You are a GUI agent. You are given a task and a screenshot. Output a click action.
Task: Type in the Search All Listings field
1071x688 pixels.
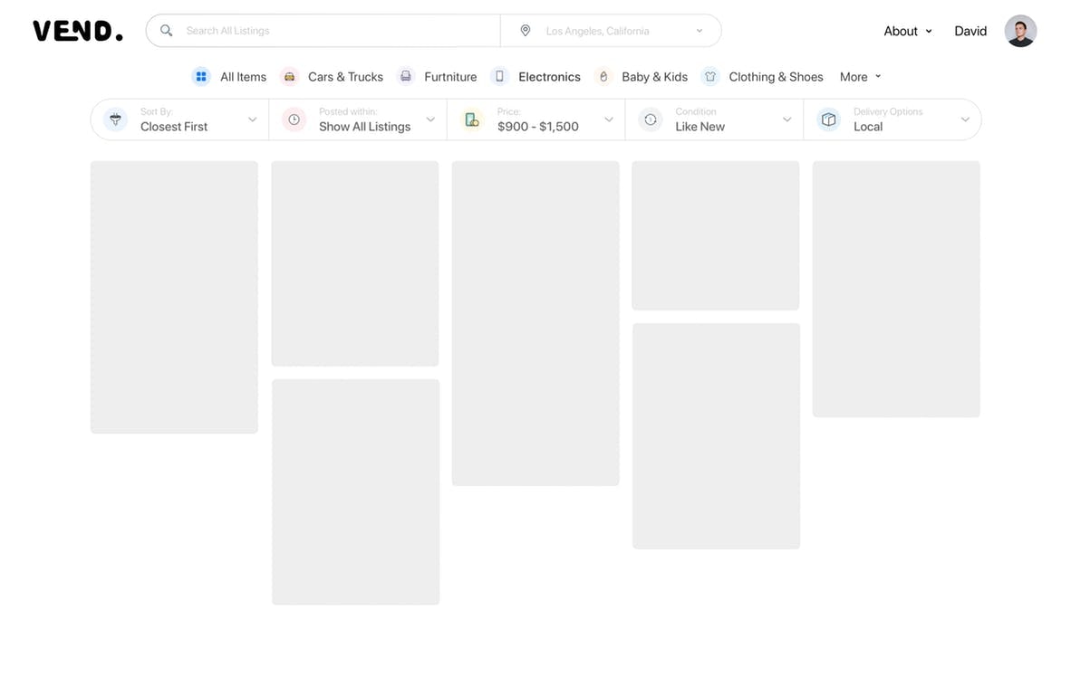tap(323, 31)
